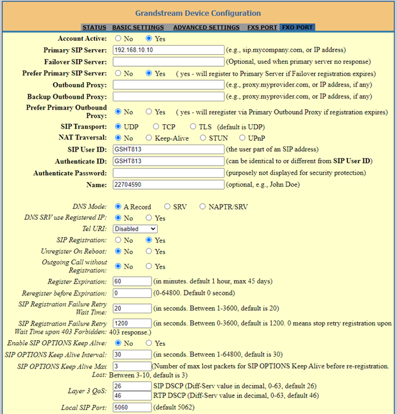Set Unregister On Reboot to No
This screenshot has width=397, height=414.
(x=118, y=252)
